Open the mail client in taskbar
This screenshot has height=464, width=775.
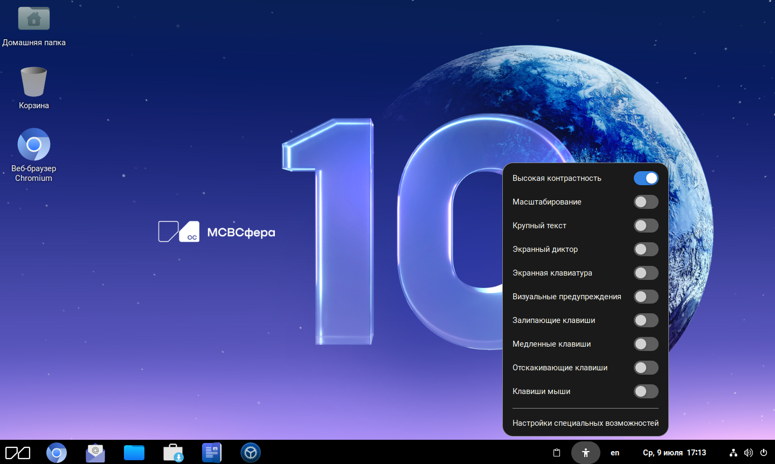click(95, 453)
